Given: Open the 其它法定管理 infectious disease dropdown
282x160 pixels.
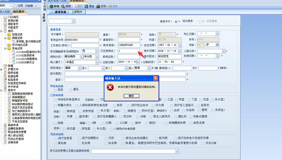Looking at the screenshot, I should tap(177, 151).
